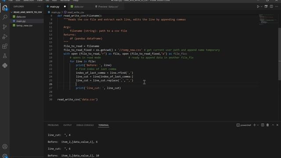281x158 pixels.
Task: Click line number 18 in gutter
Action: coord(51,54)
